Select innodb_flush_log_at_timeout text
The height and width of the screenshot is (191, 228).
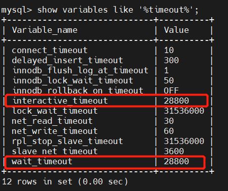tap(81, 71)
